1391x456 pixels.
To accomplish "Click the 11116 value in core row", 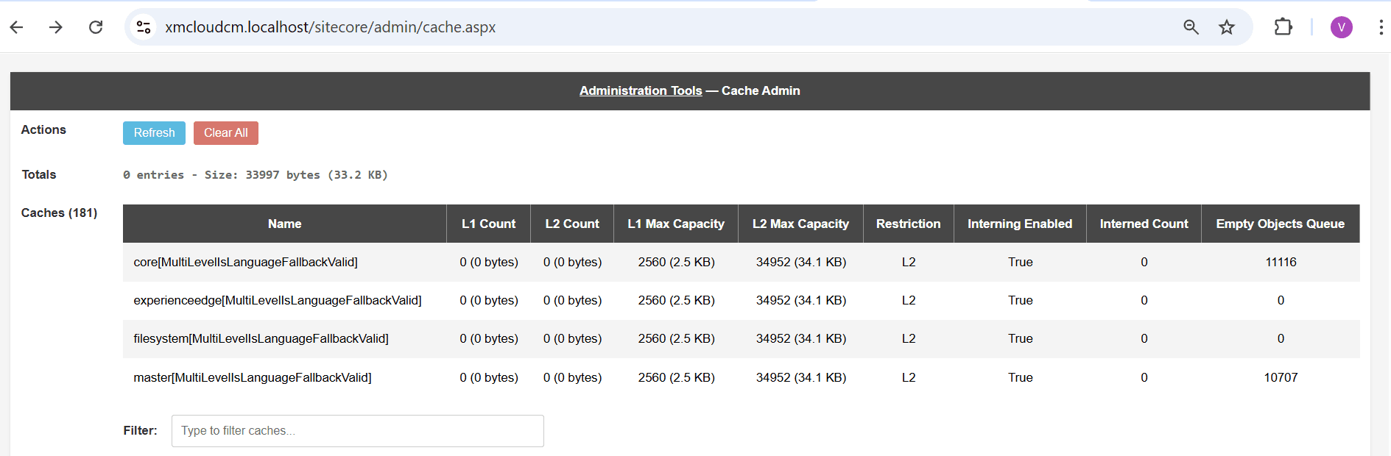I will click(x=1281, y=262).
